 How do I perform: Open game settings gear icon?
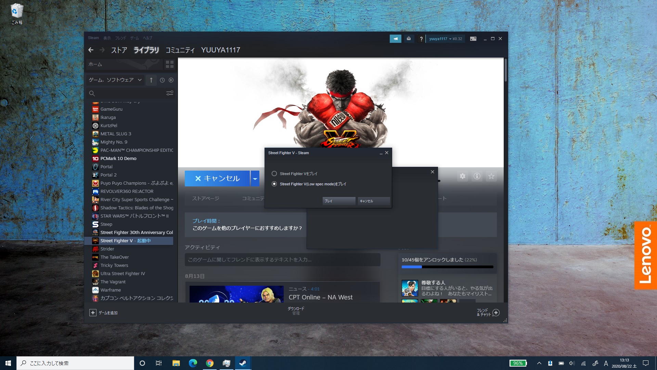point(463,176)
